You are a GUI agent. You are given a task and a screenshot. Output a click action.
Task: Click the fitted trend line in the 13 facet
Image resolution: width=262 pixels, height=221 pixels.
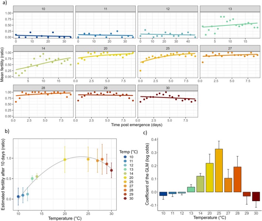click(x=230, y=25)
